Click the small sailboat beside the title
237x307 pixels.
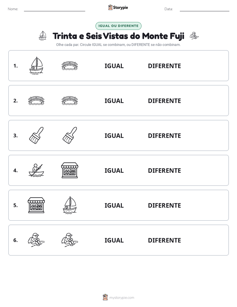point(42,36)
